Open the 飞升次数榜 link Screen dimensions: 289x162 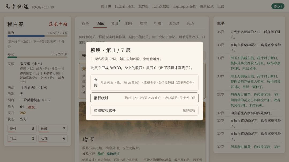coord(161,6)
